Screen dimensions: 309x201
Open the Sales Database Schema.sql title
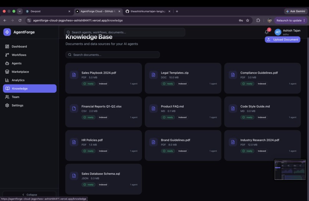[x=101, y=174]
